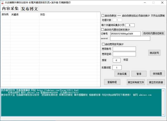This screenshot has width=167, height=121.
Task: Click the 宽带密码 input field
Action: [x=124, y=54]
